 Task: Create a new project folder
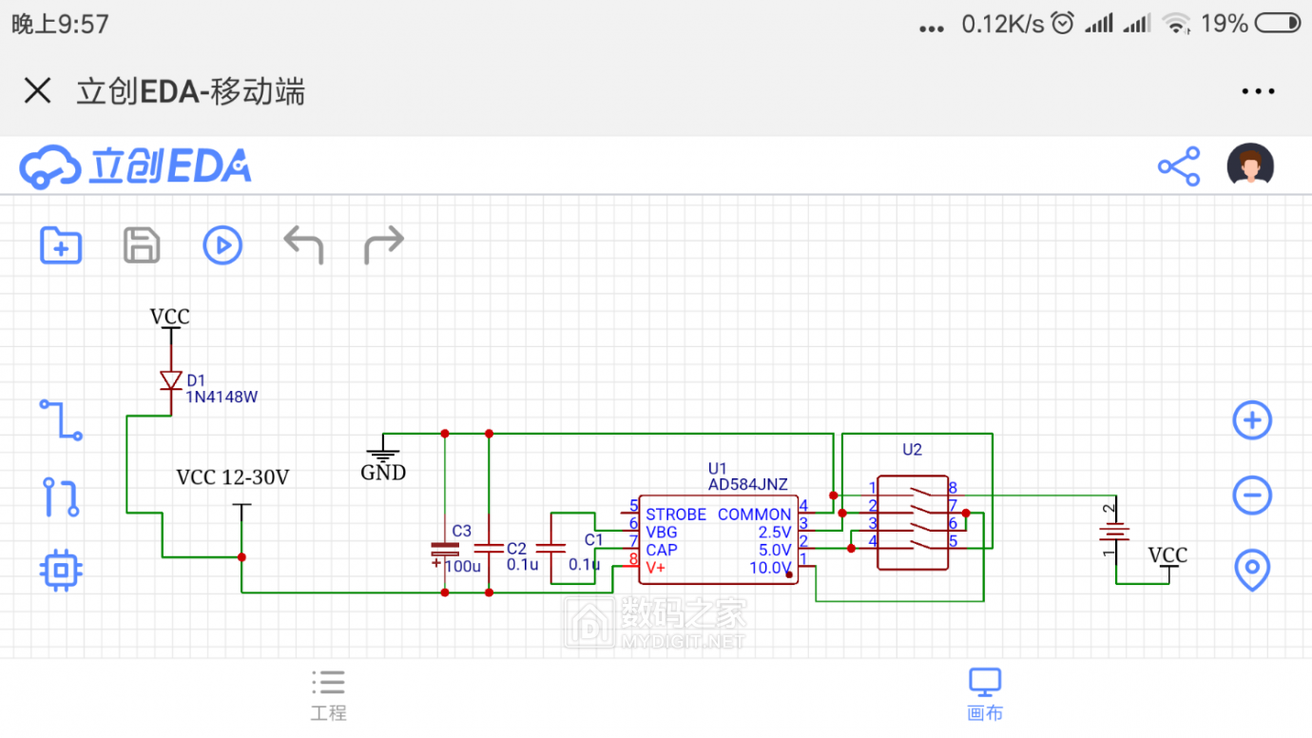[61, 245]
